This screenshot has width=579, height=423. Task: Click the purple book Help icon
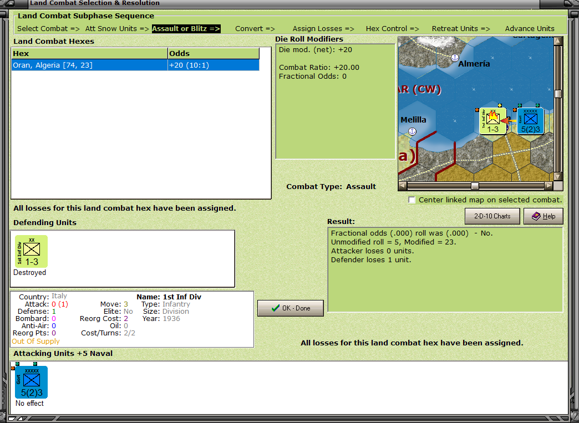point(536,216)
